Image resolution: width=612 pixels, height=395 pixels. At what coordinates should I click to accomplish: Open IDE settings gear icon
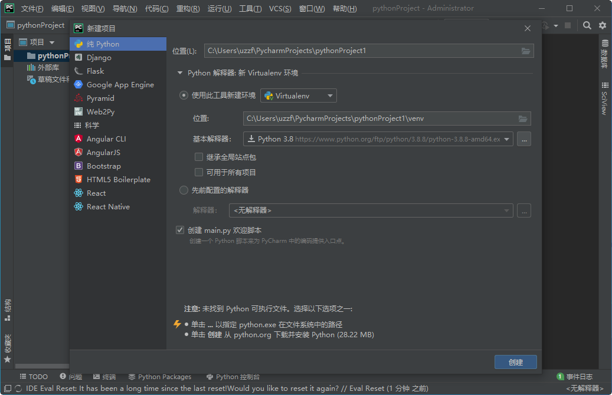pyautogui.click(x=603, y=25)
